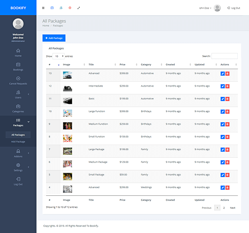This screenshot has width=249, height=233.
Task: Click the users icon in top bar
Action: [x=61, y=8]
